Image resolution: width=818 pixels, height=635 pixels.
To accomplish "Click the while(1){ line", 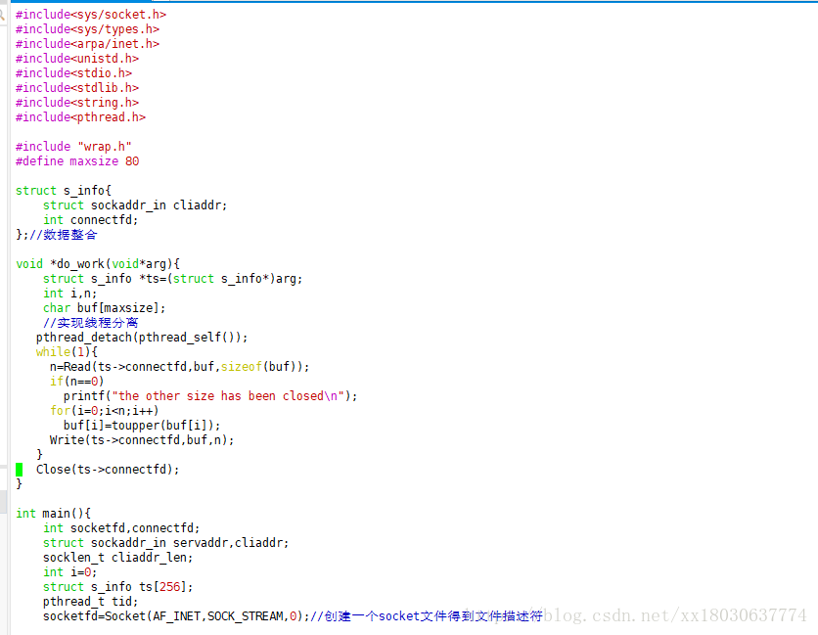I will coord(67,351).
